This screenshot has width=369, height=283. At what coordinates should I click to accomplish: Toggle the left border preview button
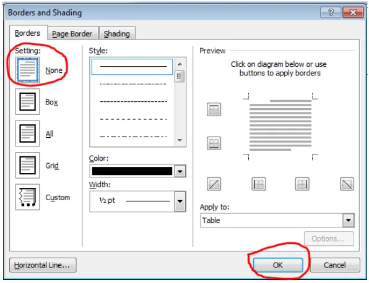point(259,184)
